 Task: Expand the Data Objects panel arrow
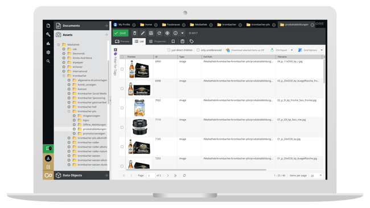pyautogui.click(x=106, y=176)
